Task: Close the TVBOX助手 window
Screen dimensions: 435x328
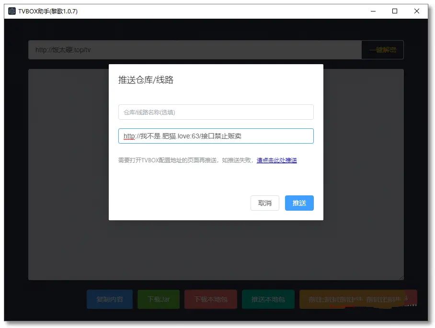Action: 417,11
